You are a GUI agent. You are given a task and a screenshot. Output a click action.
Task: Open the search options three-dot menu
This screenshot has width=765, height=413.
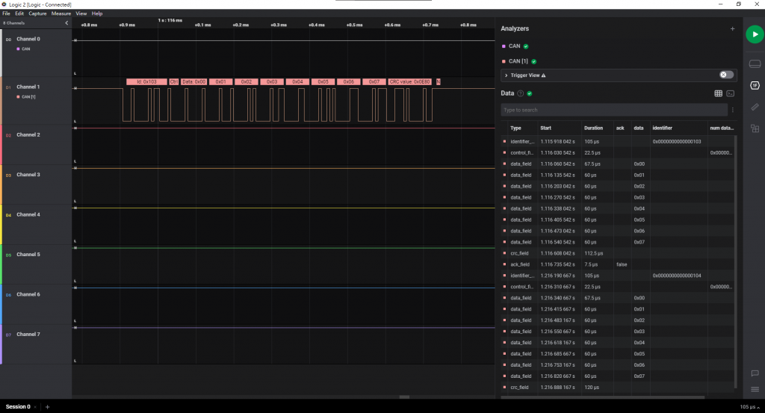732,111
